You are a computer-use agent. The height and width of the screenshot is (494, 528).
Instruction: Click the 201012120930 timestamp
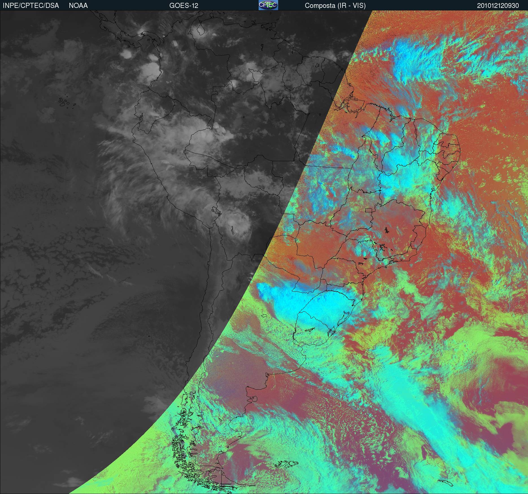tap(498, 6)
